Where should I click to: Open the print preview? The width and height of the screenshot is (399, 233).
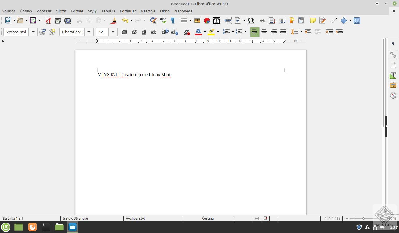(67, 21)
